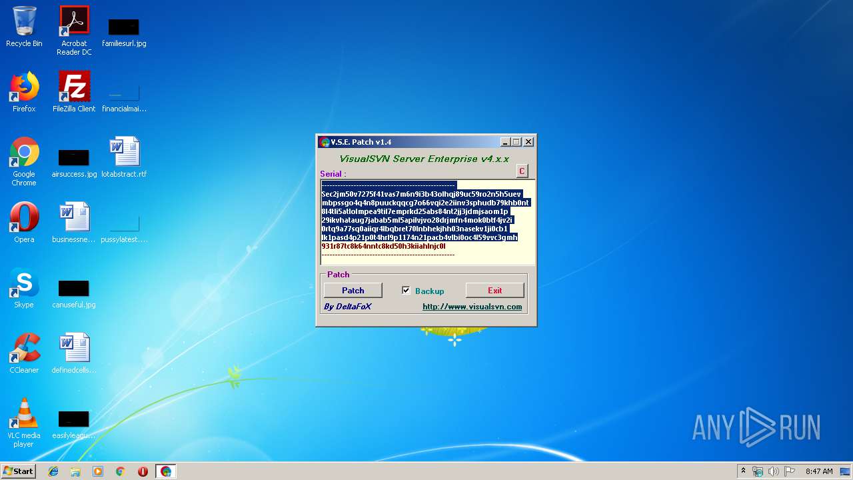Launch CCleaner desktop shortcut
853x480 pixels.
pos(24,353)
